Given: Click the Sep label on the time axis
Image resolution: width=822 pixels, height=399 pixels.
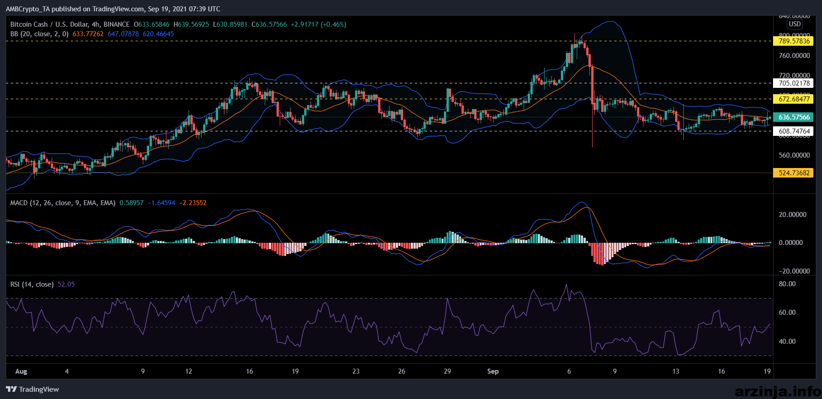Looking at the screenshot, I should click(x=493, y=371).
